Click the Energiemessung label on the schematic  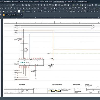click(22, 84)
